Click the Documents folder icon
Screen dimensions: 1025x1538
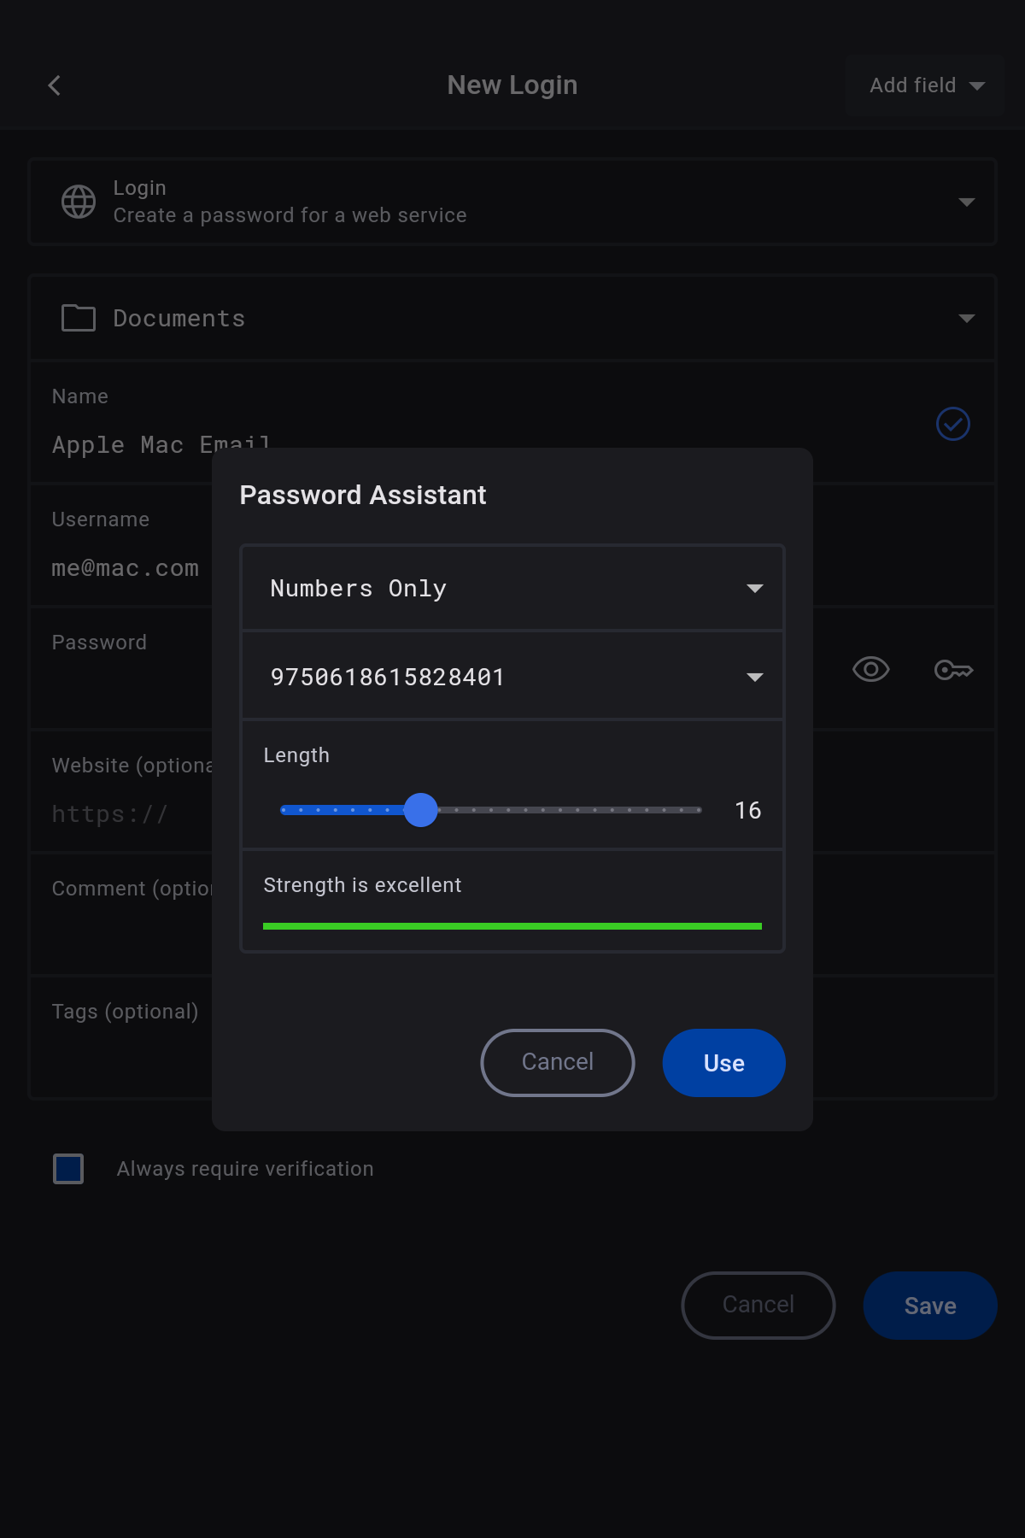click(79, 318)
